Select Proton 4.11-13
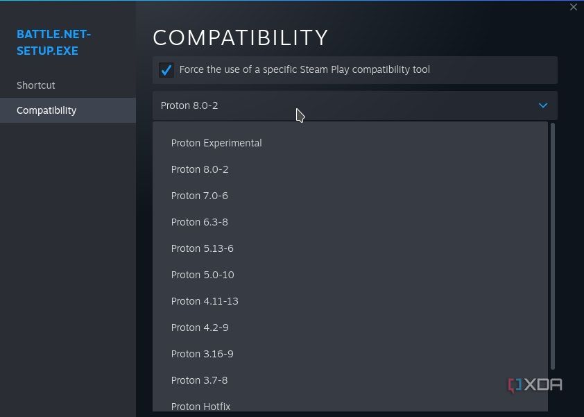 point(205,301)
